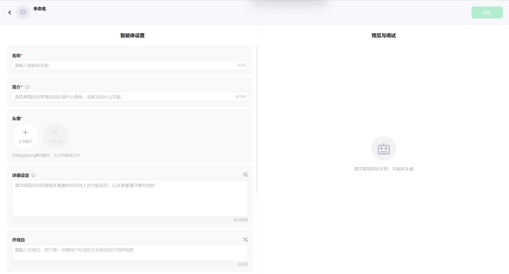Click the 未命名 agent title
The width and height of the screenshot is (509, 274).
coord(40,8)
